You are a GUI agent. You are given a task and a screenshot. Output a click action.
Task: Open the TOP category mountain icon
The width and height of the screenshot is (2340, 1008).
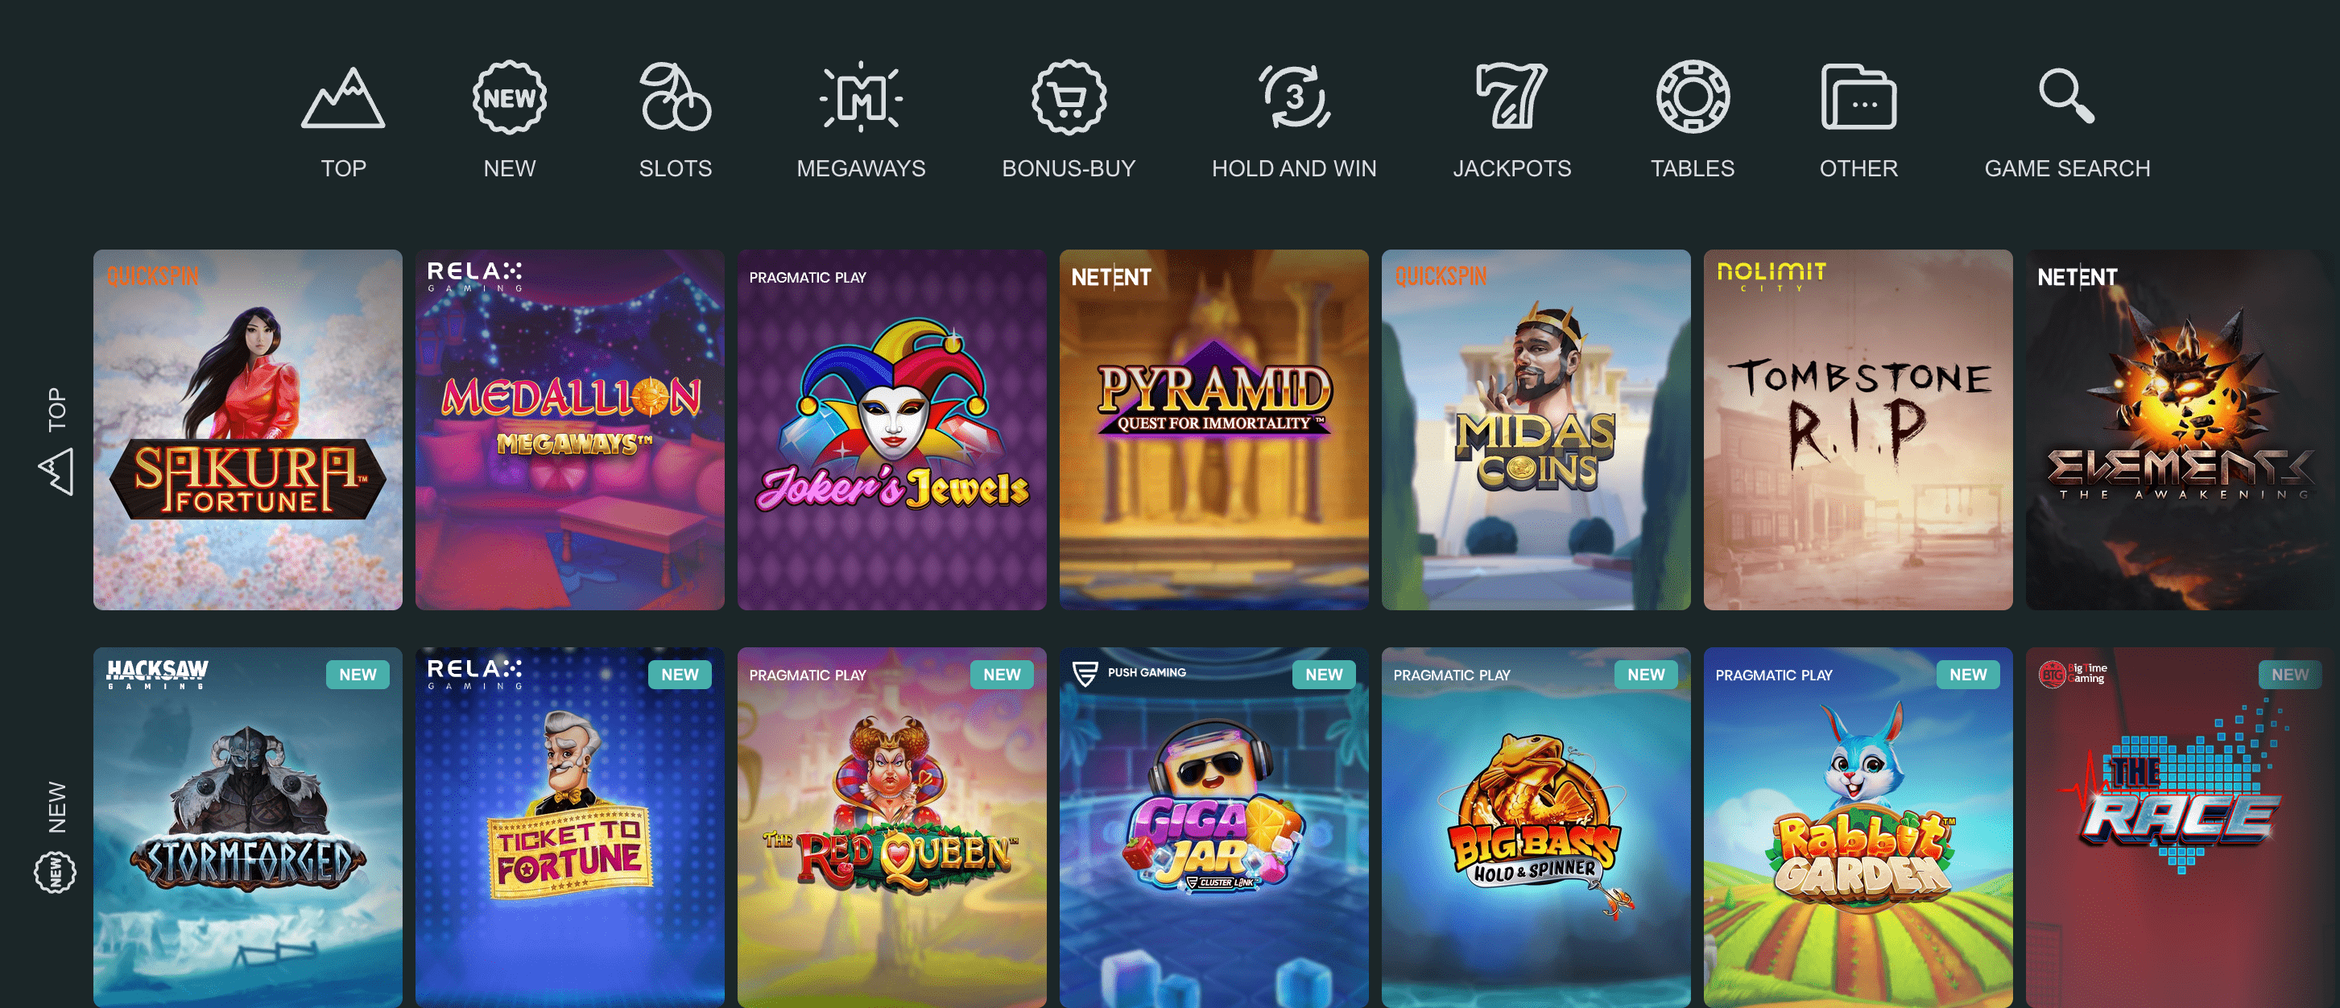(342, 97)
